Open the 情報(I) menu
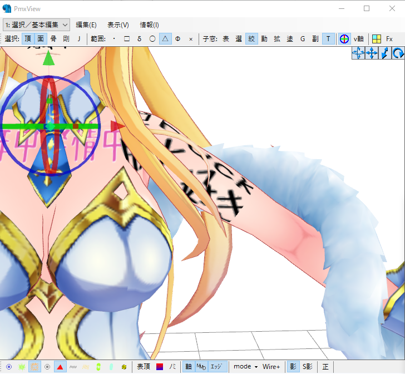The height and width of the screenshot is (374, 405). pyautogui.click(x=149, y=25)
